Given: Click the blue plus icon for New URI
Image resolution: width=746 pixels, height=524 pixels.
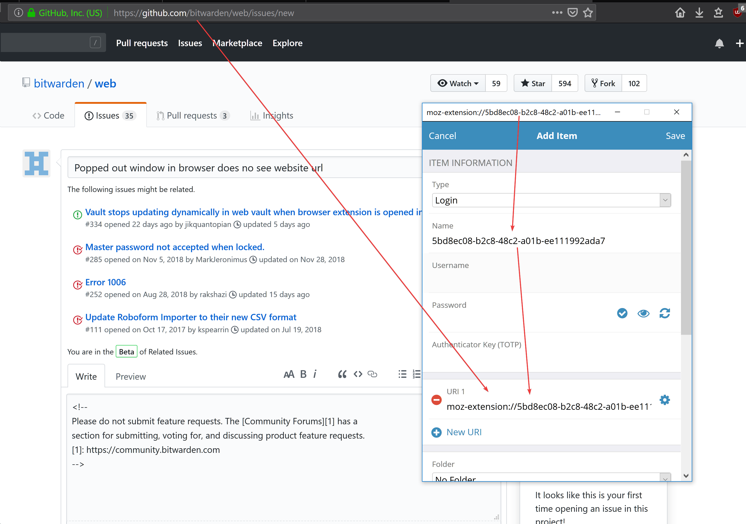Looking at the screenshot, I should coord(436,432).
